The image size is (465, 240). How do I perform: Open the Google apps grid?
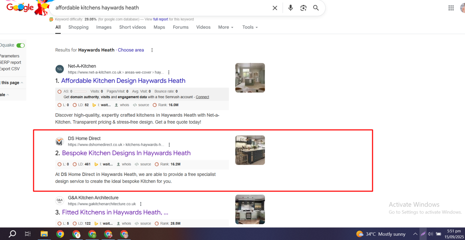[451, 8]
